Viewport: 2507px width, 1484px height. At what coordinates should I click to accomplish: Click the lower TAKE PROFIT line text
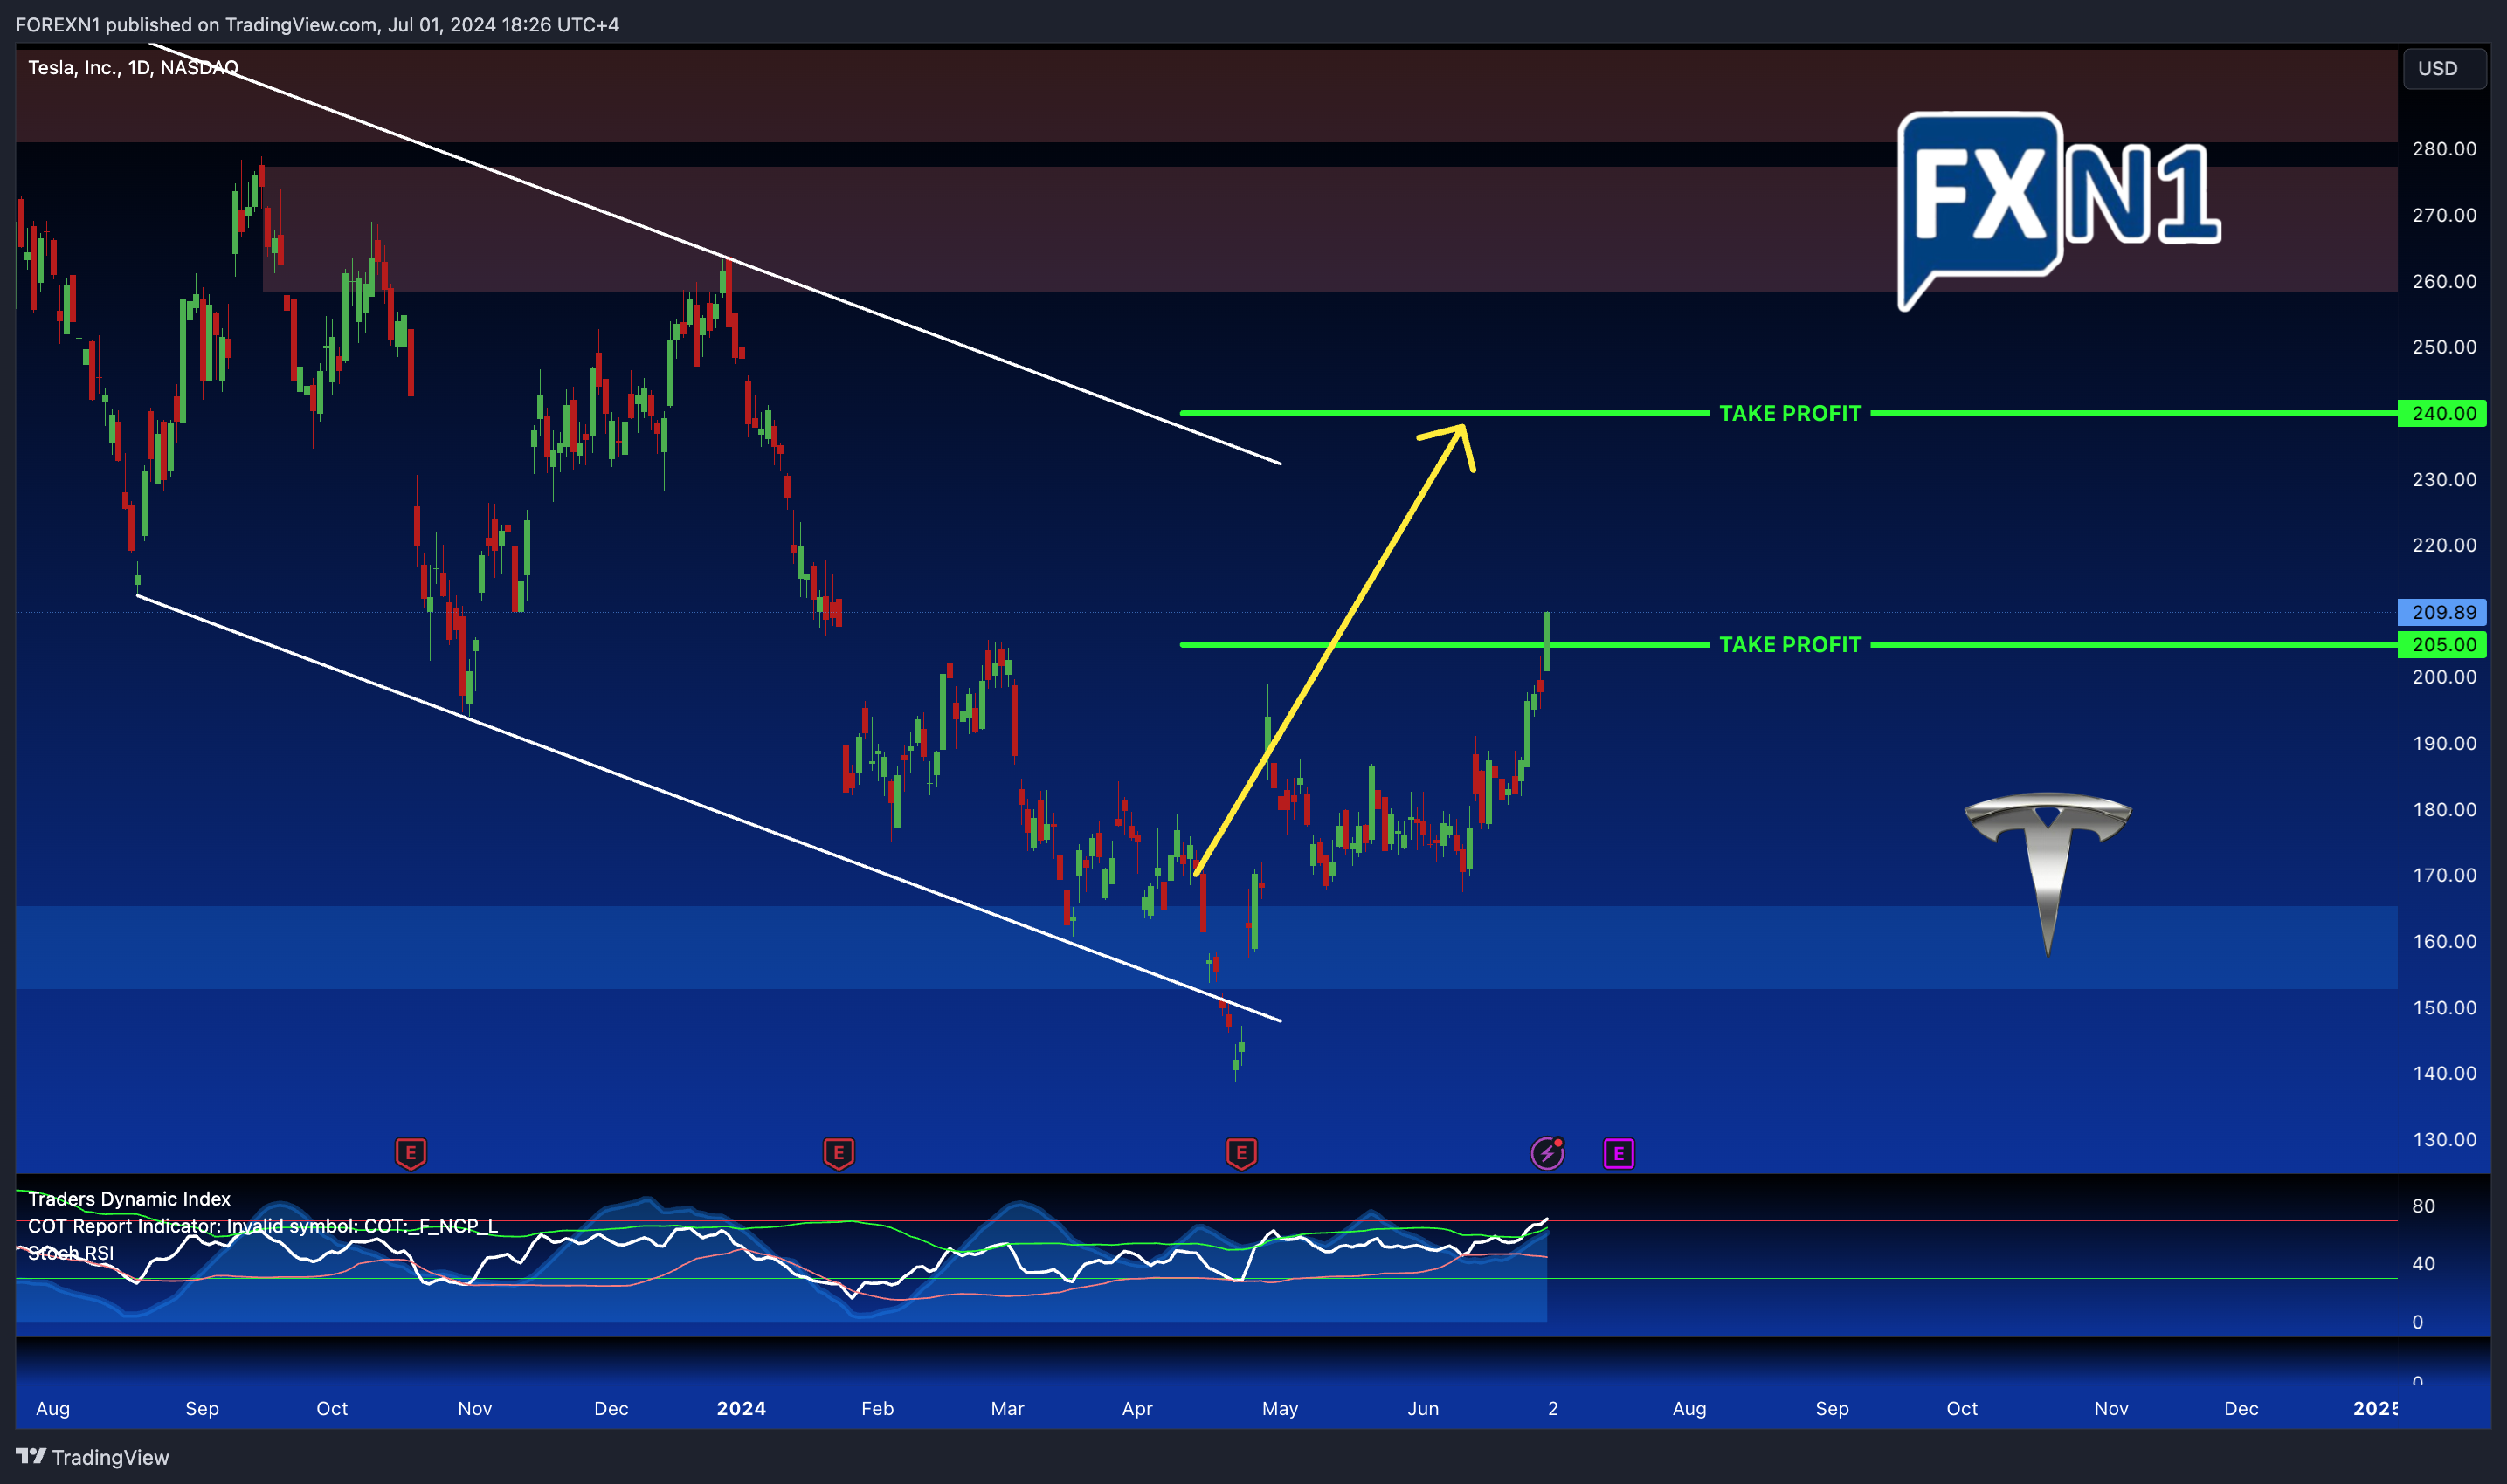coord(1790,644)
